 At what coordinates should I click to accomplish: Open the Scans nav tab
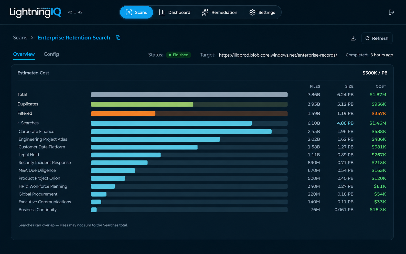[136, 12]
